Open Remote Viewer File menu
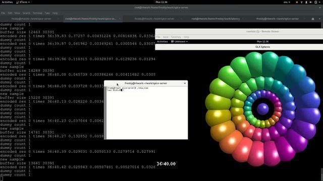 point(158,37)
